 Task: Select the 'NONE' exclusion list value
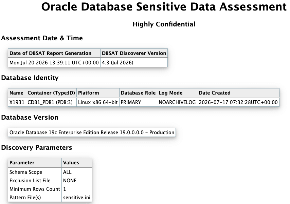coord(70,181)
